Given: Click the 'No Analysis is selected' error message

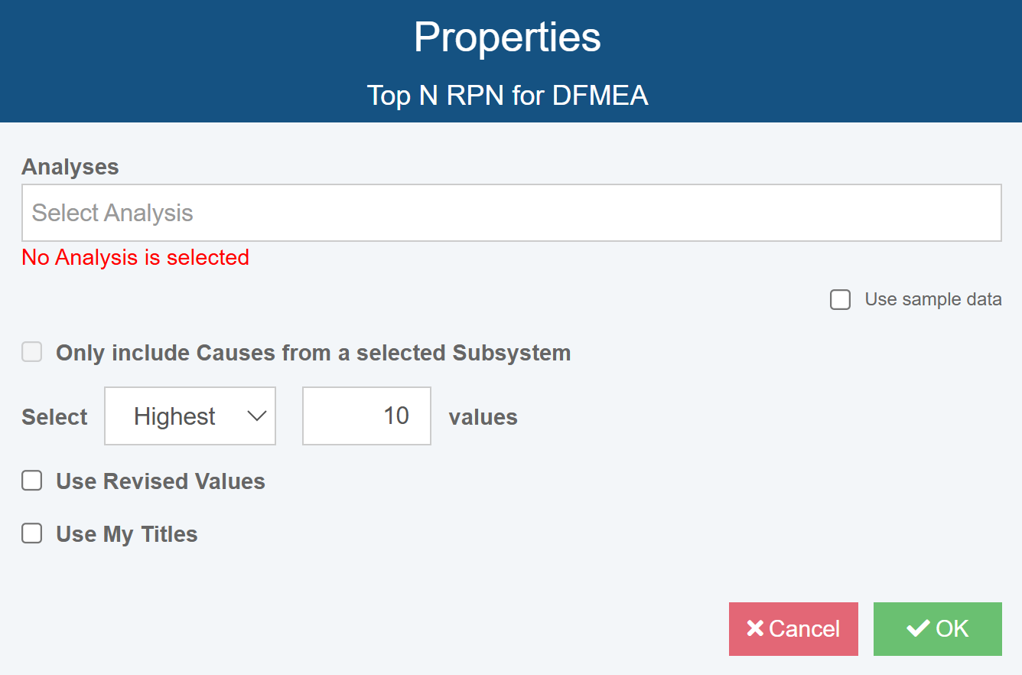Looking at the screenshot, I should tap(135, 257).
